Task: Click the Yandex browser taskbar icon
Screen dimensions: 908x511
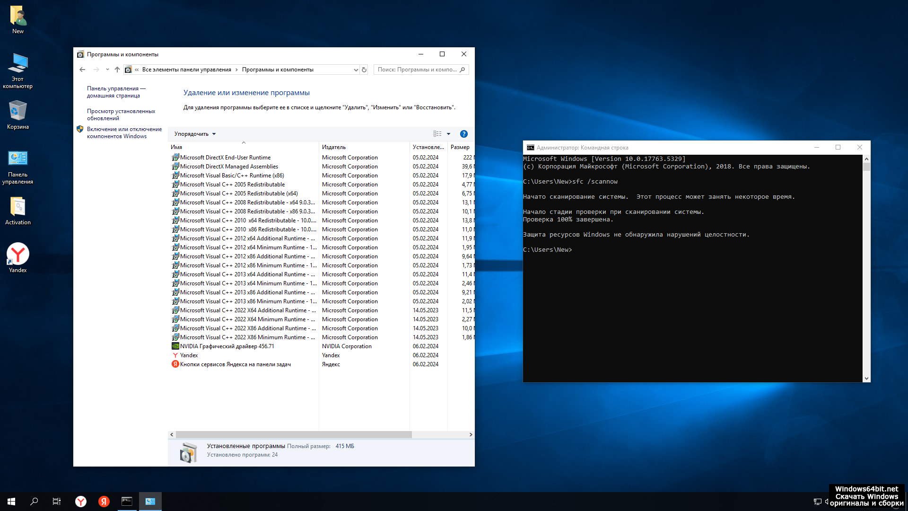Action: (x=81, y=502)
